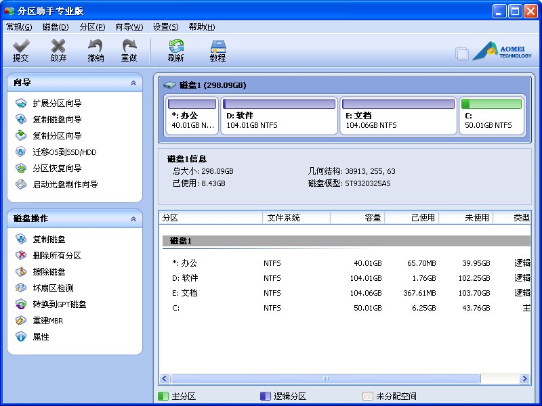
Task: Open the 常规(G) menu
Action: click(x=20, y=27)
